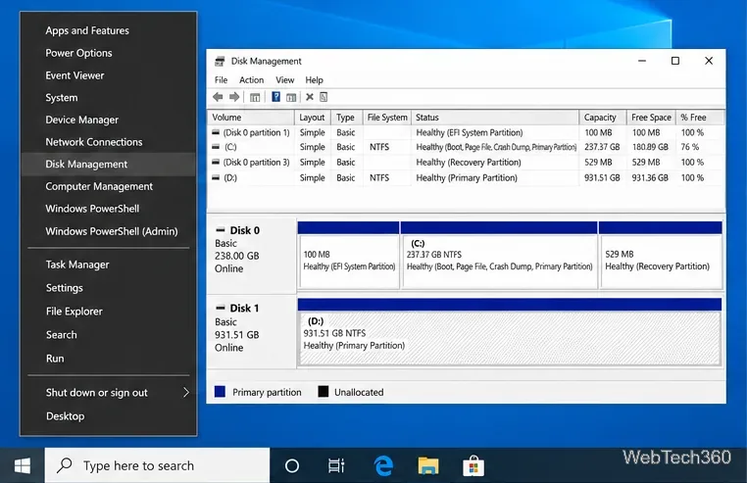Open the Windows Start button

22,465
